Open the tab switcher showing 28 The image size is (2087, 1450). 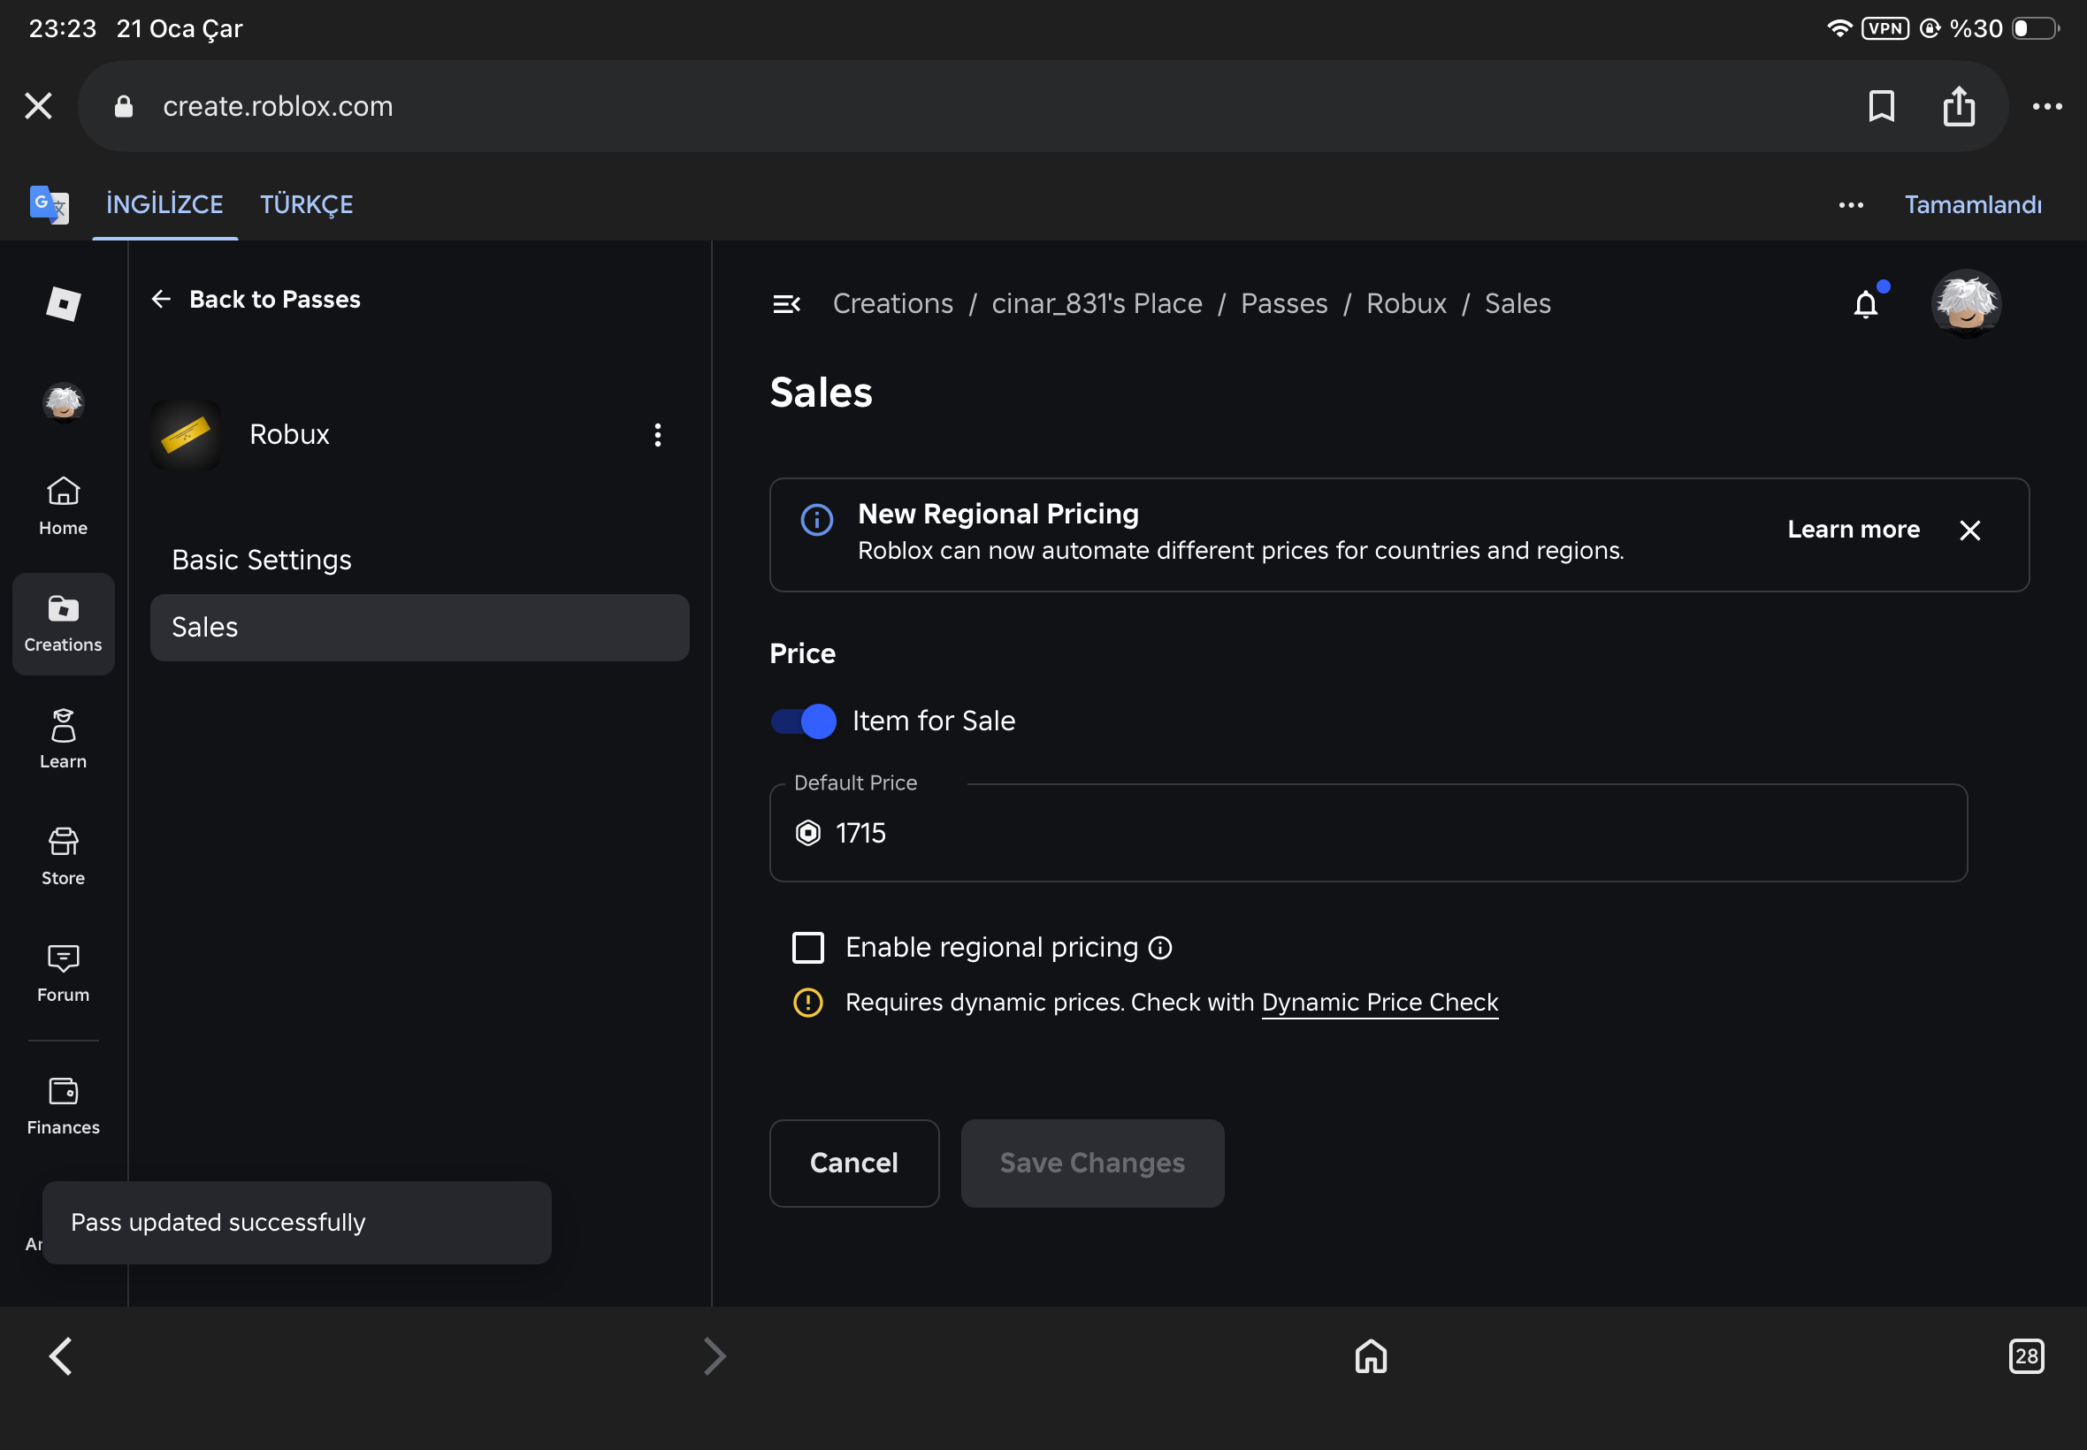(2026, 1356)
